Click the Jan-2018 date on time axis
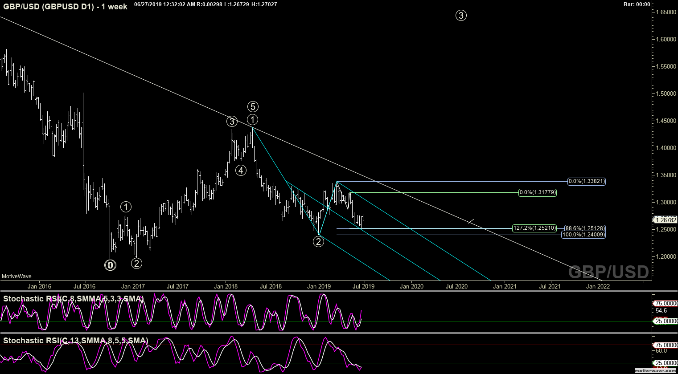The height and width of the screenshot is (374, 678). (226, 286)
